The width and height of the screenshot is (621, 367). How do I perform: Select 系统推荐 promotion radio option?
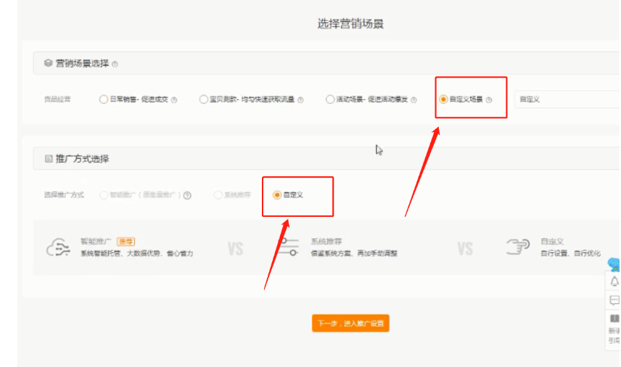pyautogui.click(x=218, y=195)
